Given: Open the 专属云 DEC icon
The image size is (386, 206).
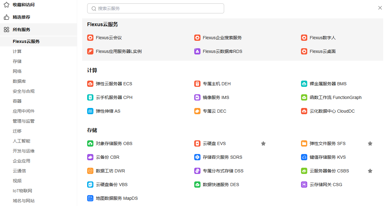Looking at the screenshot, I should click(x=197, y=111).
